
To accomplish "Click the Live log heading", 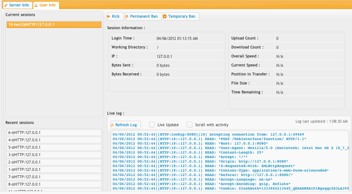I will coord(116,113).
